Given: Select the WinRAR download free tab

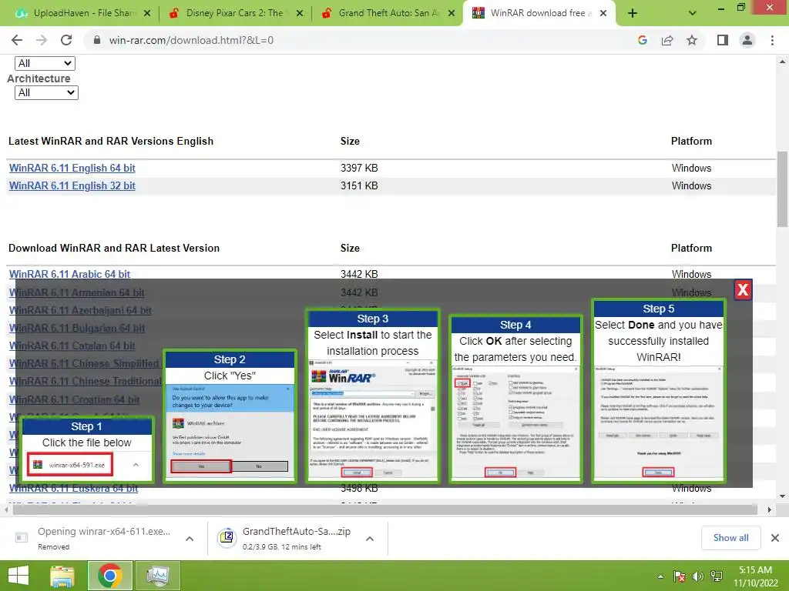Looking at the screenshot, I should [539, 13].
